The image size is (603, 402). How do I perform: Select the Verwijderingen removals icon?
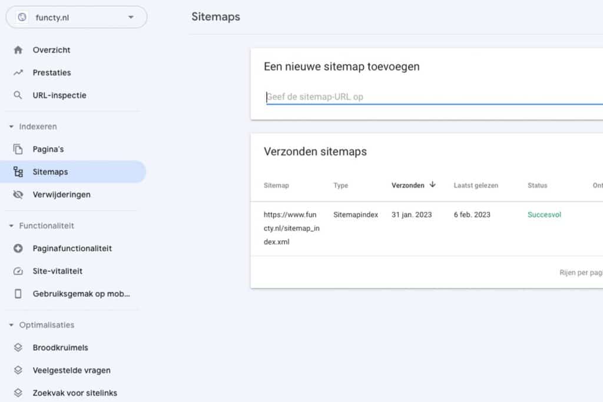pyautogui.click(x=18, y=194)
